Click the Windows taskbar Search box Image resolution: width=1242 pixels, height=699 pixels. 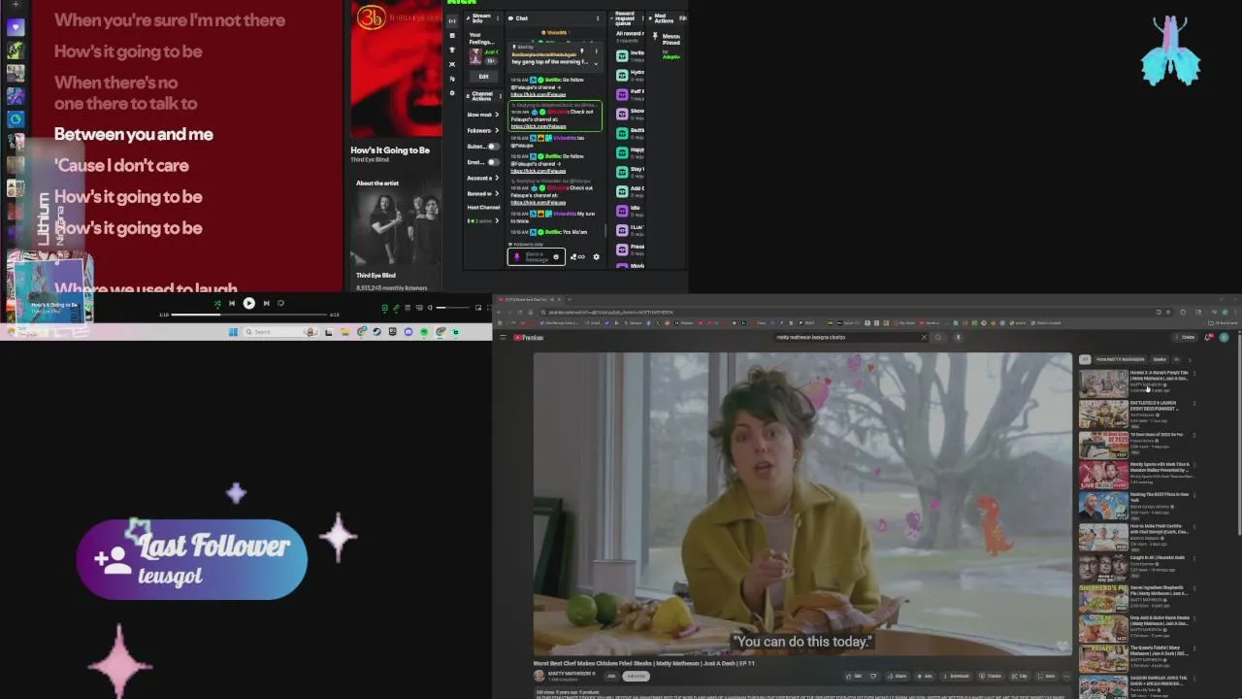tap(279, 332)
